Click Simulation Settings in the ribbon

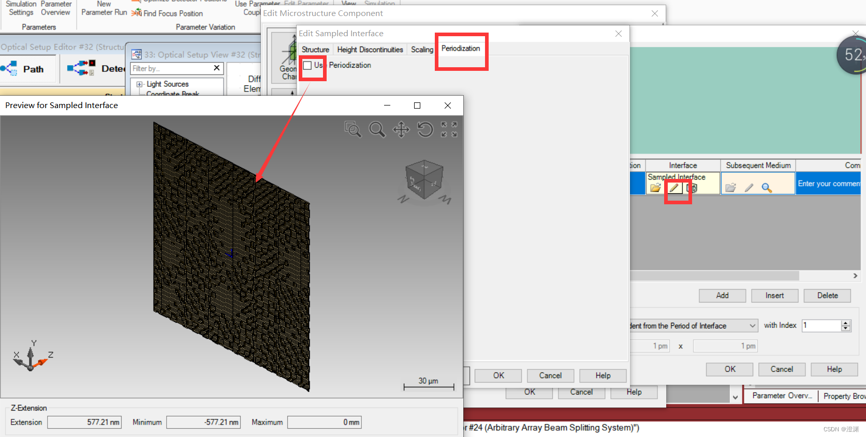click(21, 8)
